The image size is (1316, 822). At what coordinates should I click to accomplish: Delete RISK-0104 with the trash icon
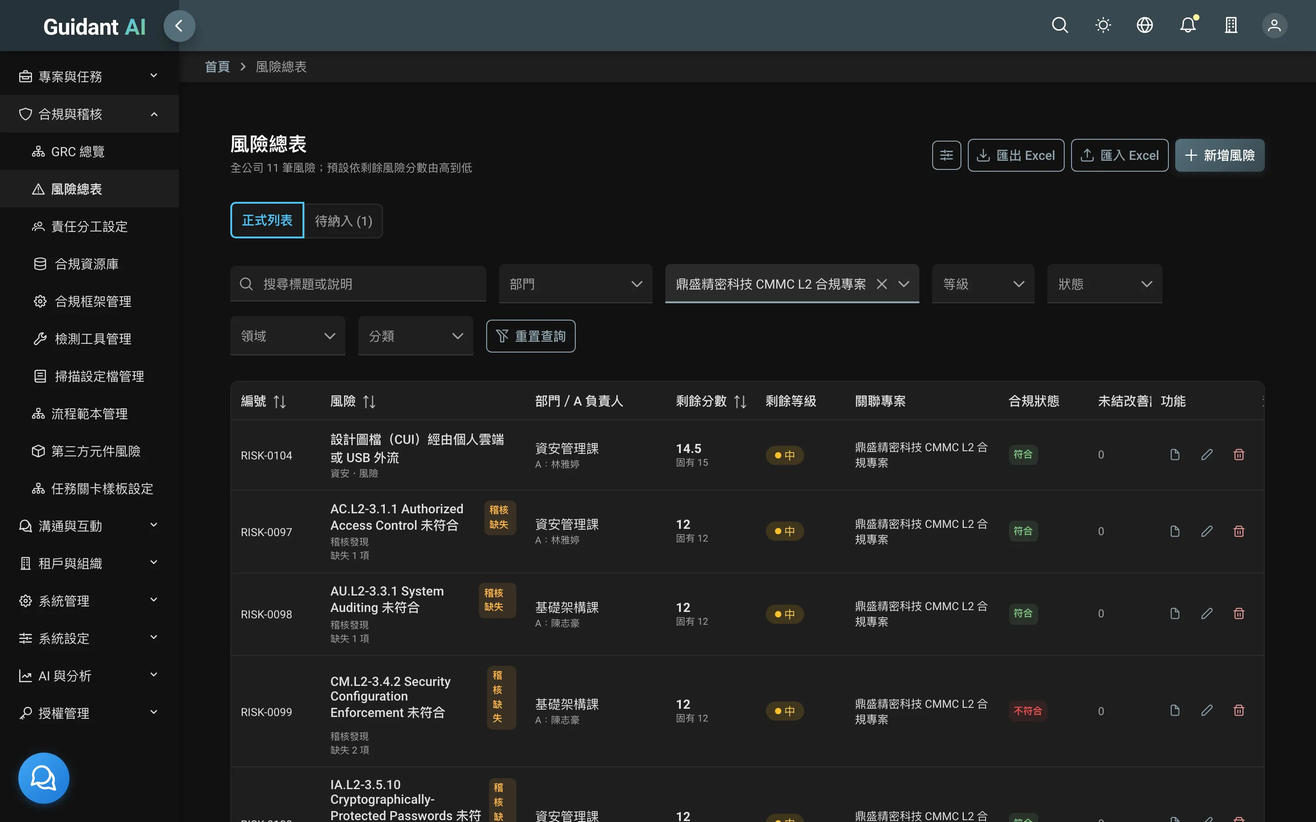coord(1239,454)
